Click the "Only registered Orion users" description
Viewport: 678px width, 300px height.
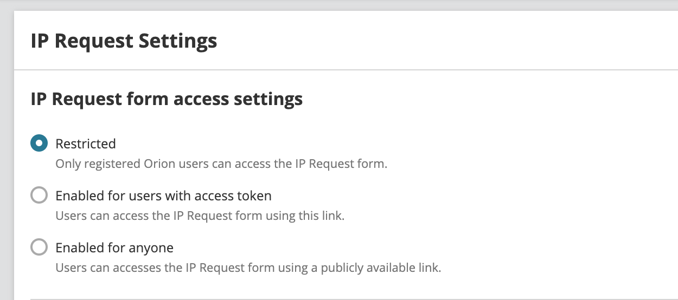pyautogui.click(x=221, y=164)
